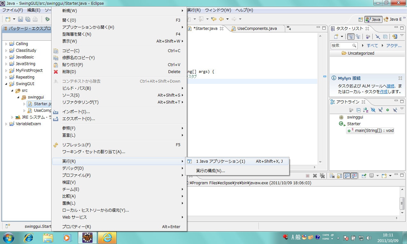Choose リフレッシュ(F) from the context menu

tap(76, 145)
